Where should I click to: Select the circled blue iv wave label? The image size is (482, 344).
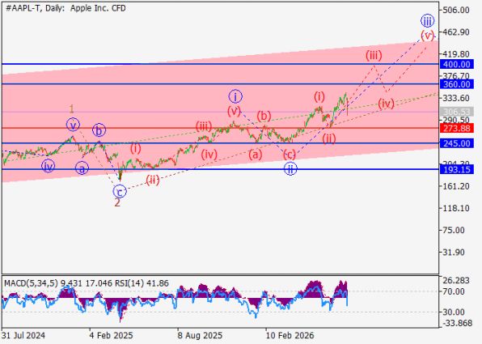click(x=49, y=167)
